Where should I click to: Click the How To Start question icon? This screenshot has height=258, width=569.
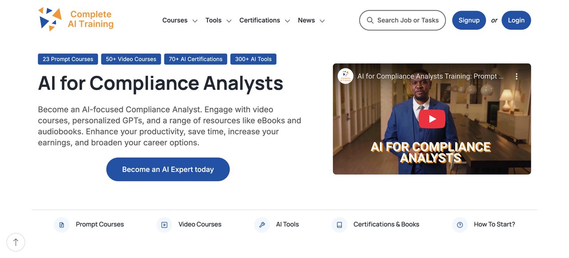(460, 225)
